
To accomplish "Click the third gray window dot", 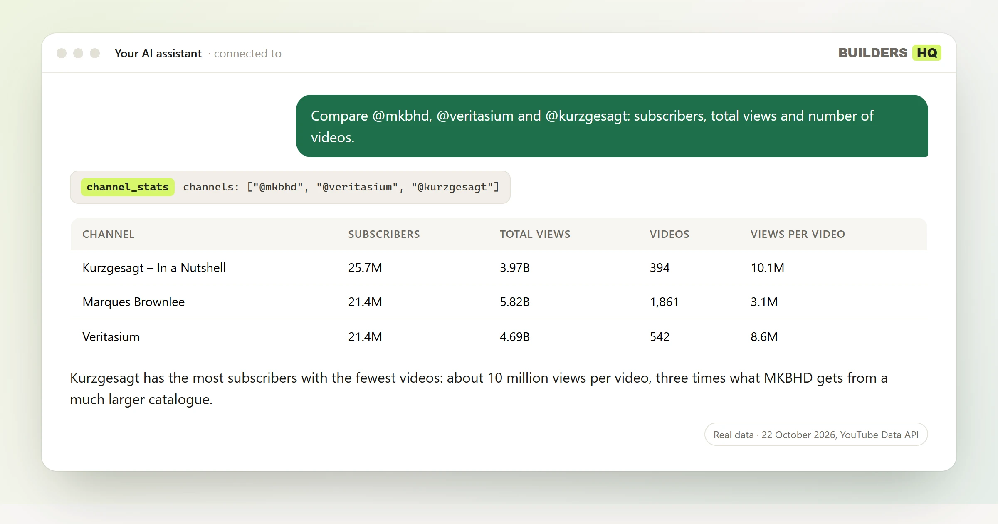I will 95,53.
